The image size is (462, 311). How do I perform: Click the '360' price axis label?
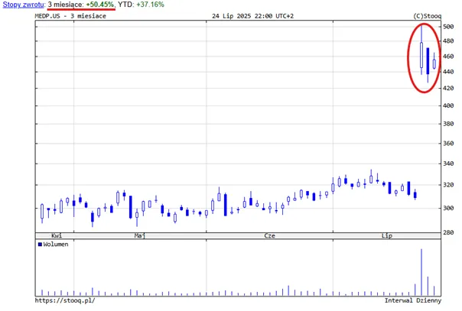448,144
